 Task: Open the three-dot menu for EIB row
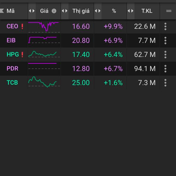[165, 40]
